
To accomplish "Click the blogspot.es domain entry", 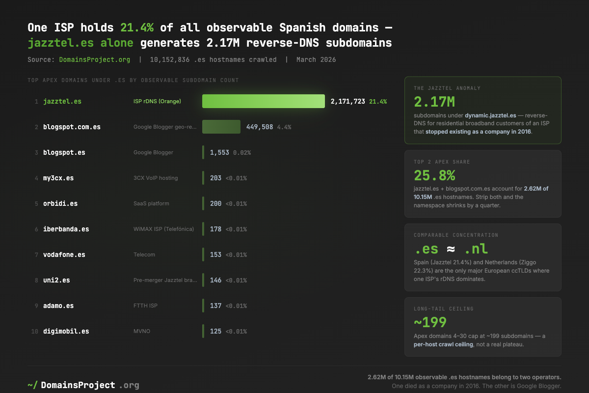I will [64, 152].
